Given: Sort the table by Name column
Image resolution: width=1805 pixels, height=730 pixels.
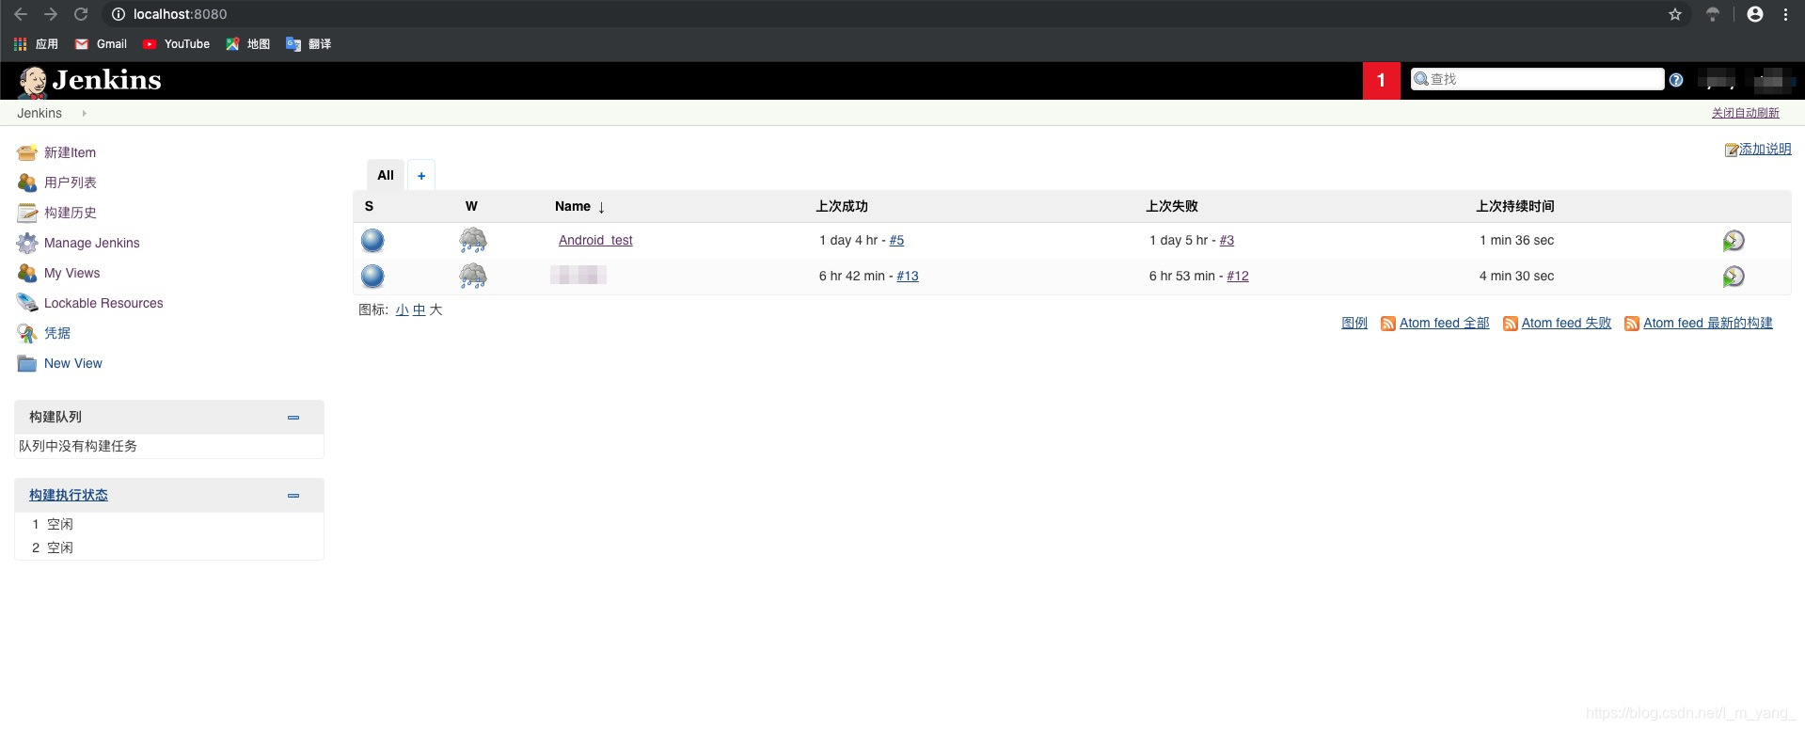Looking at the screenshot, I should click(x=579, y=206).
